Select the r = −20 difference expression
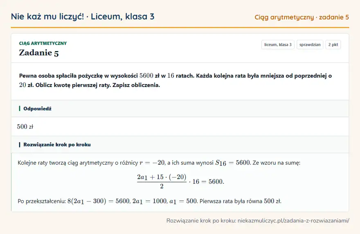Viewport: 360px width, 234px height. pyautogui.click(x=152, y=163)
